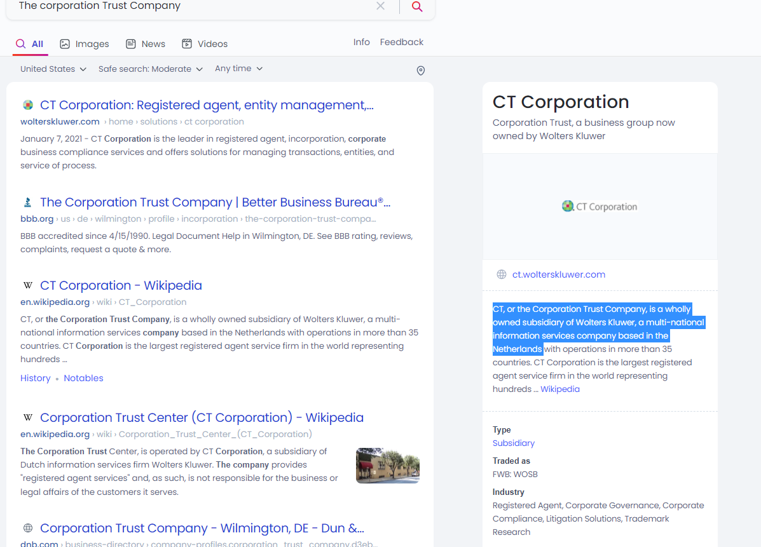This screenshot has height=547, width=761.
Task: Switch to the Videos tab
Action: (x=205, y=44)
